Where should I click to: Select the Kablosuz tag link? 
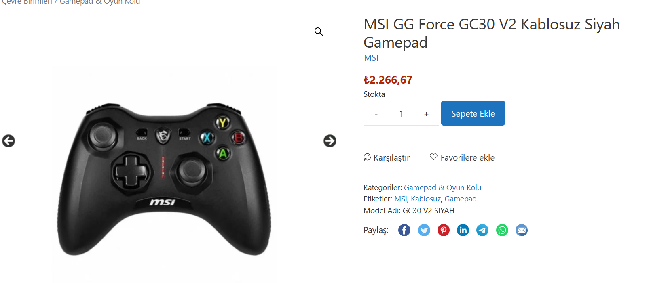pyautogui.click(x=425, y=199)
